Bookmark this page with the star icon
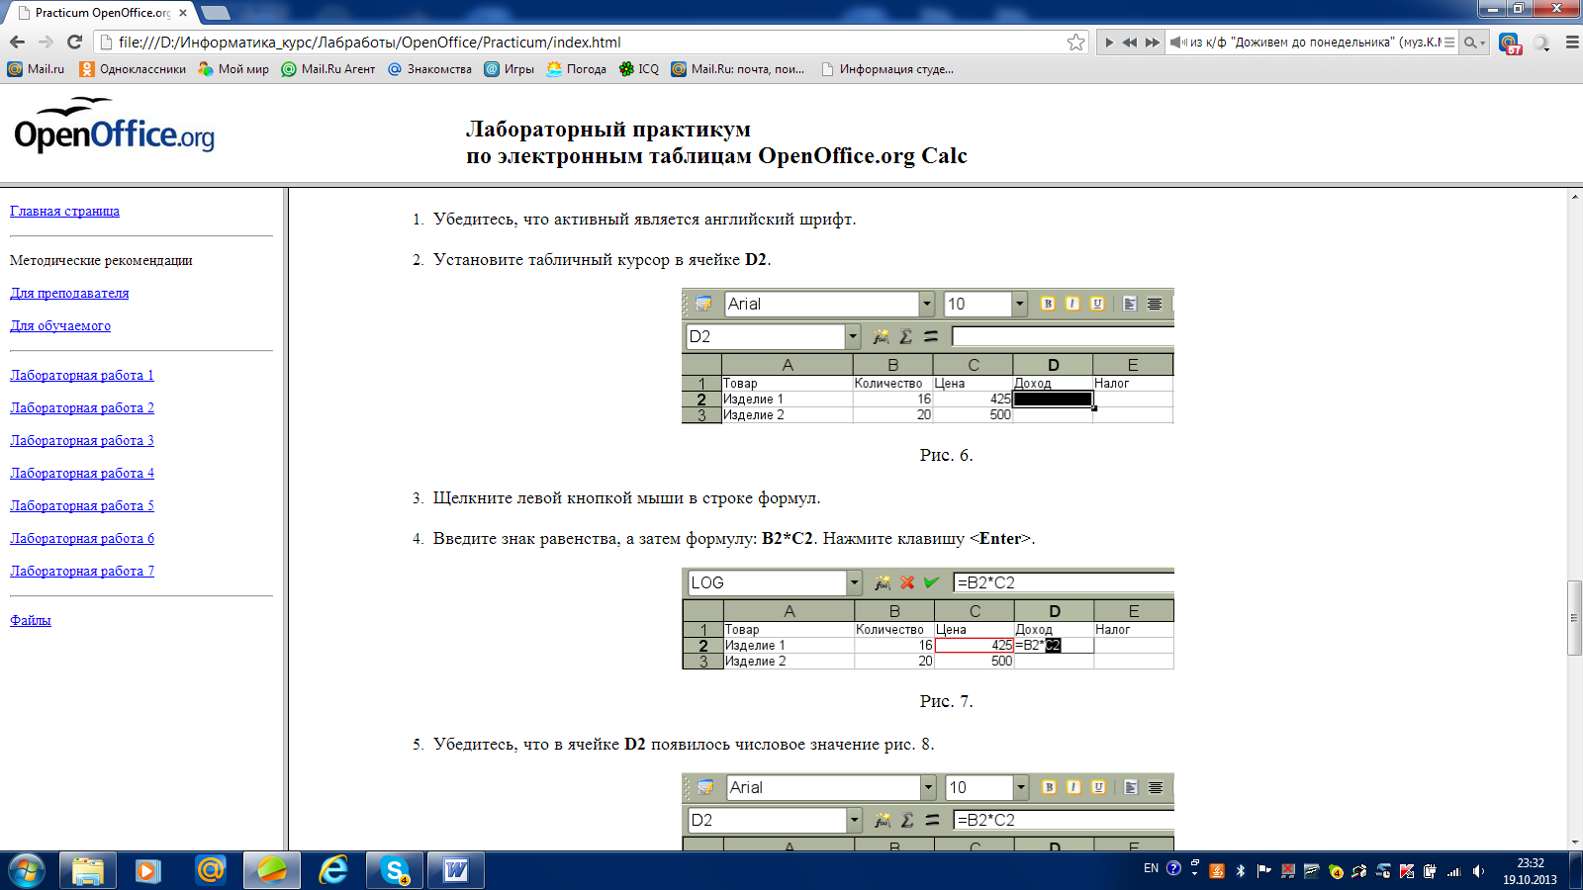The image size is (1583, 890). 1075,42
